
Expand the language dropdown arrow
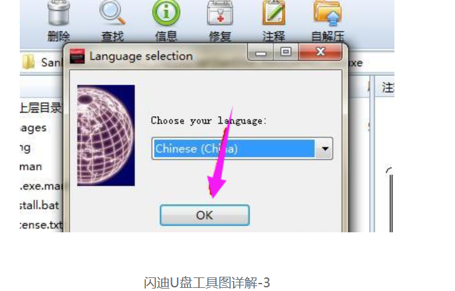[x=325, y=149]
